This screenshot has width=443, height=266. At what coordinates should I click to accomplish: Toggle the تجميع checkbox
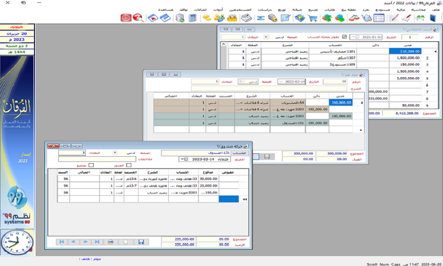pos(91,165)
